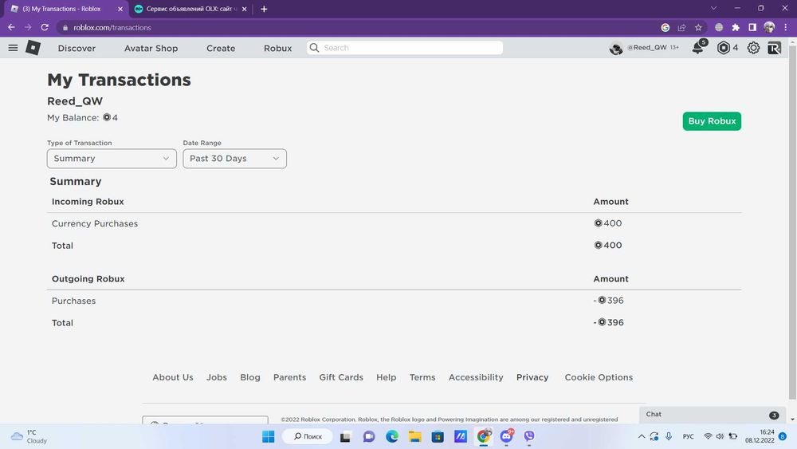This screenshot has width=797, height=449.
Task: Open the Gift Cards footer link
Action: coord(341,377)
